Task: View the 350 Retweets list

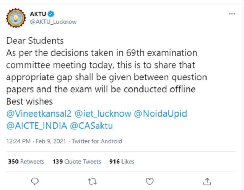Action: click(26, 162)
